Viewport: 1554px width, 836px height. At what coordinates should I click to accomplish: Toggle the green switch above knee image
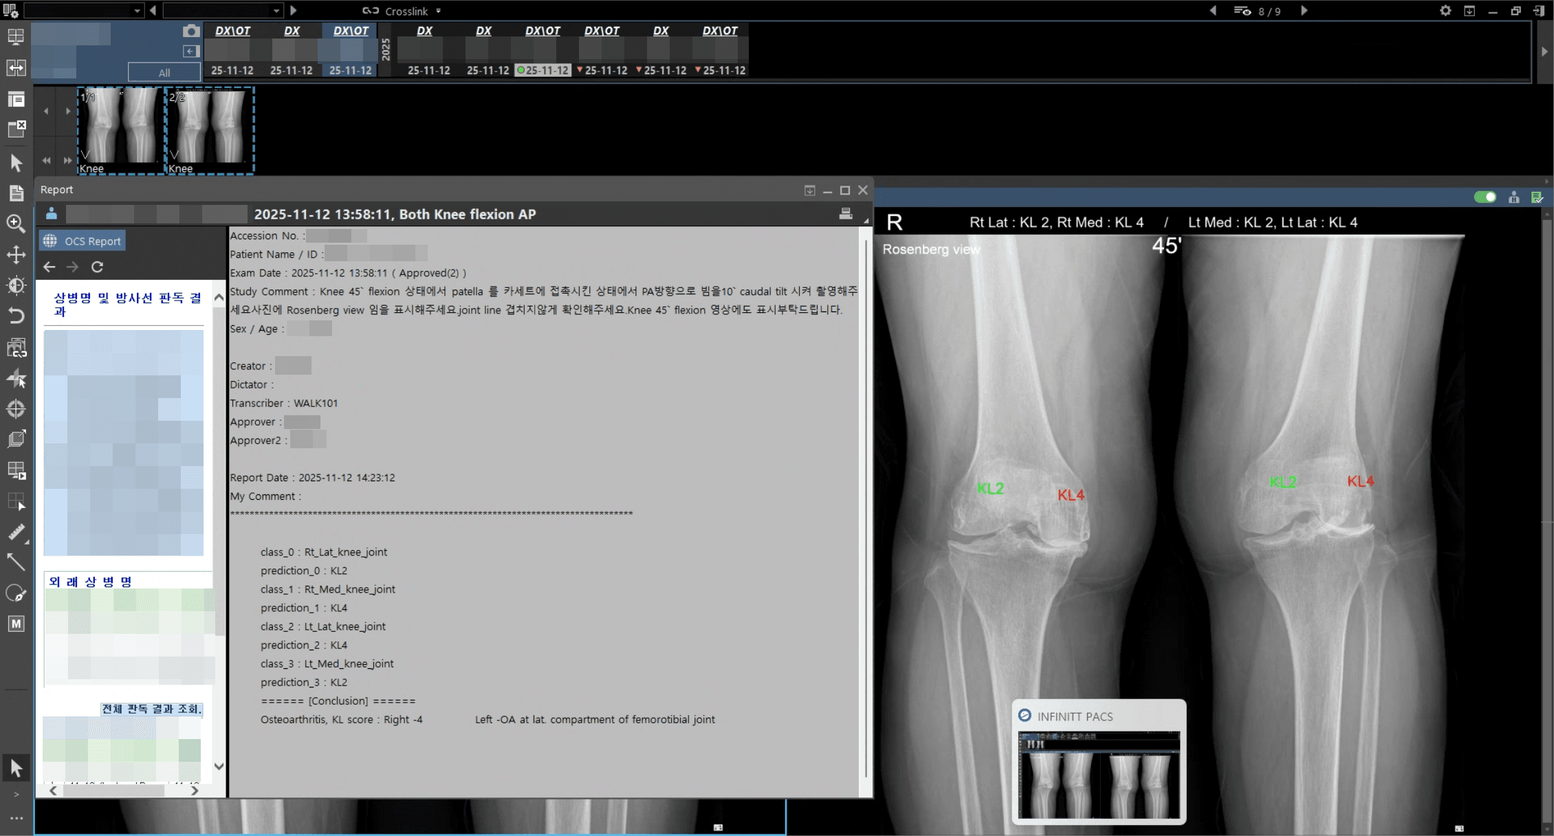(1485, 197)
